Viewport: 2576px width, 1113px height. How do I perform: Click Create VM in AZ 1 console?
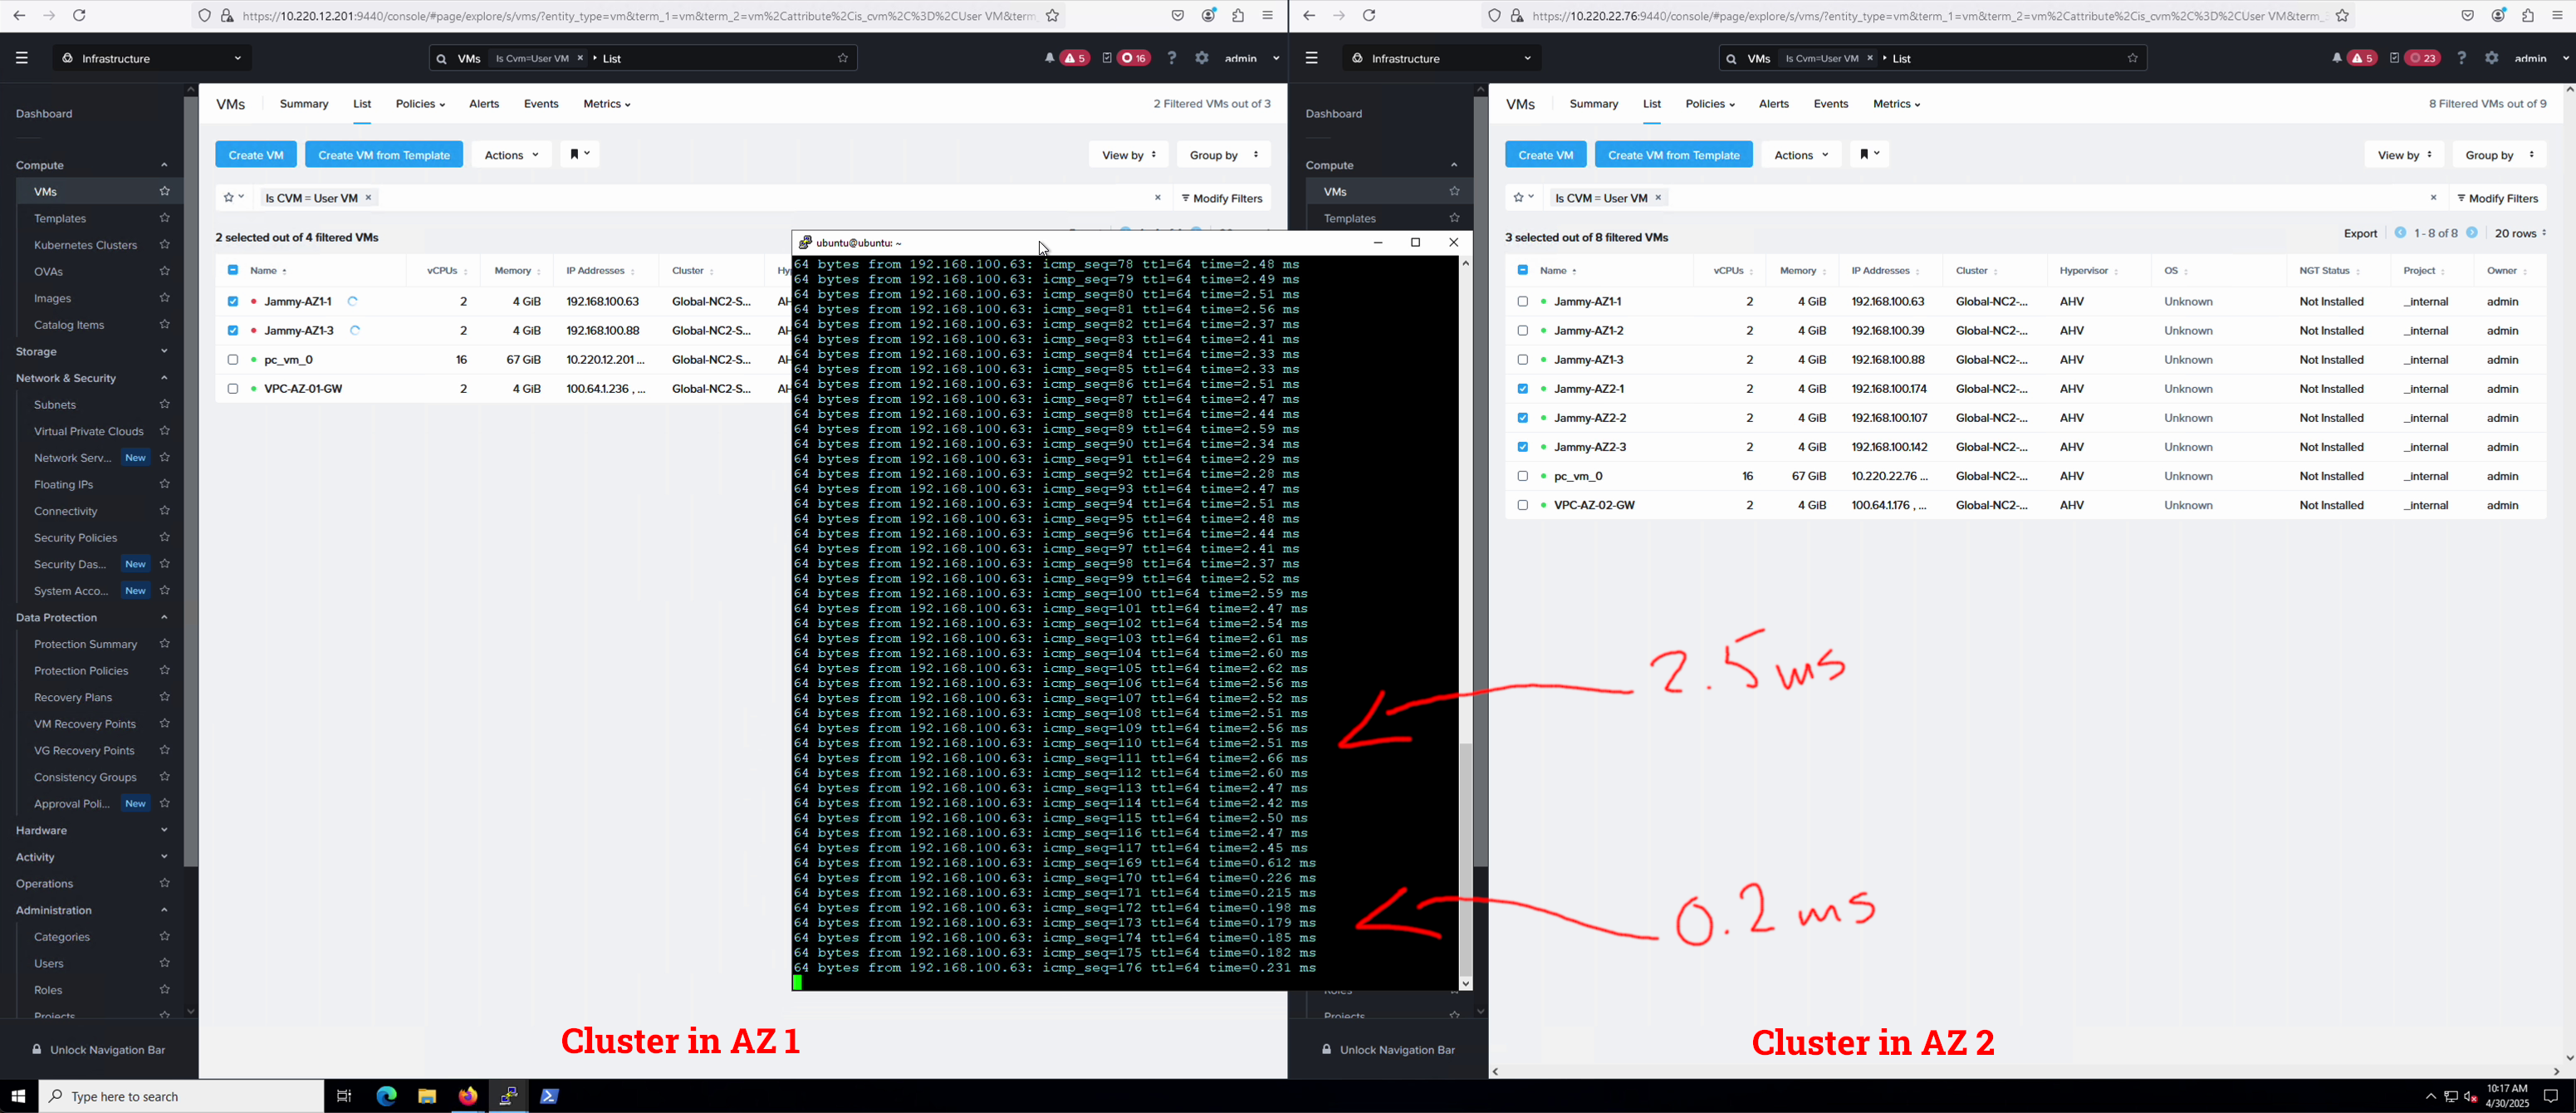click(x=256, y=155)
